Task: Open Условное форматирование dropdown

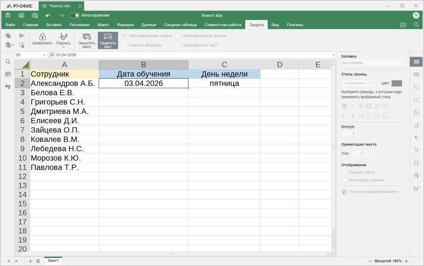Action: click(x=371, y=192)
